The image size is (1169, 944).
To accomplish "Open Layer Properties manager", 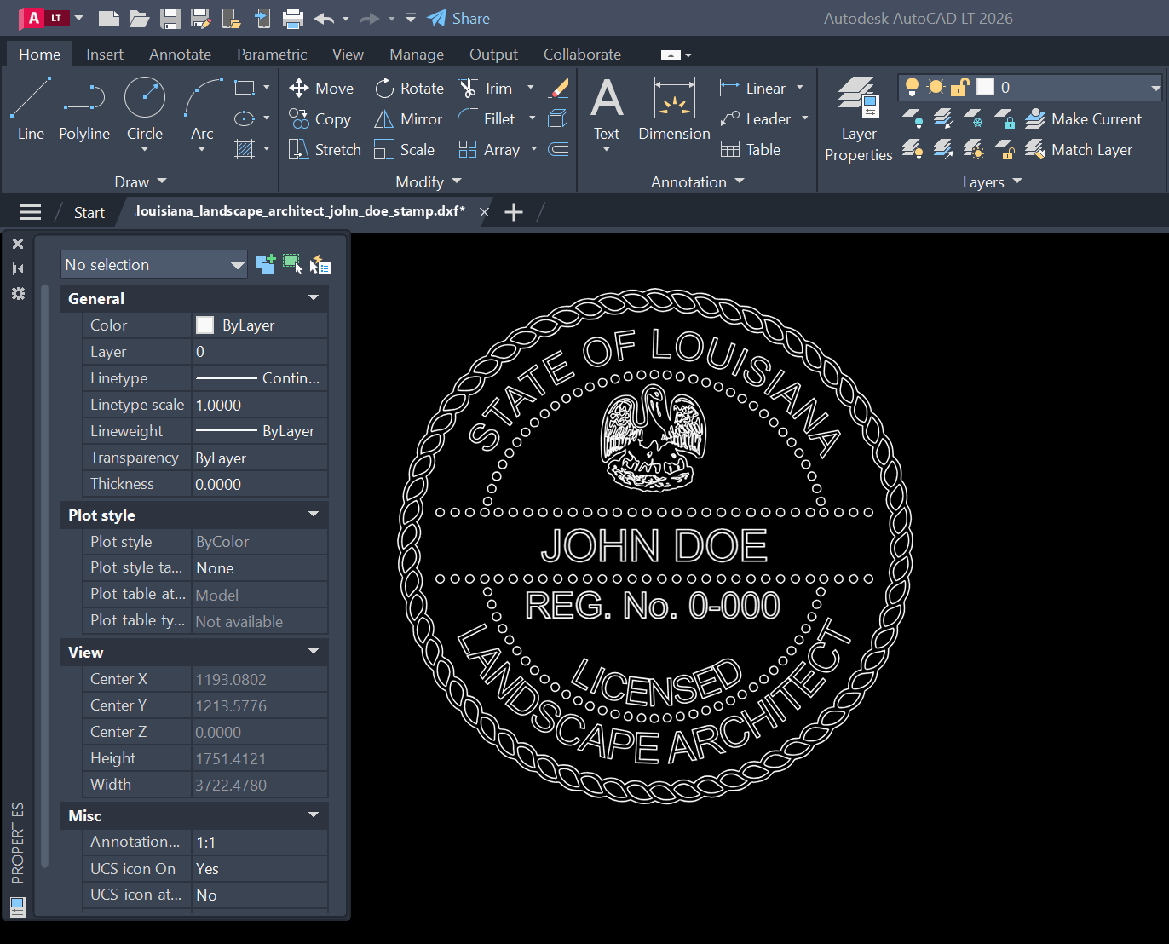I will point(859,118).
